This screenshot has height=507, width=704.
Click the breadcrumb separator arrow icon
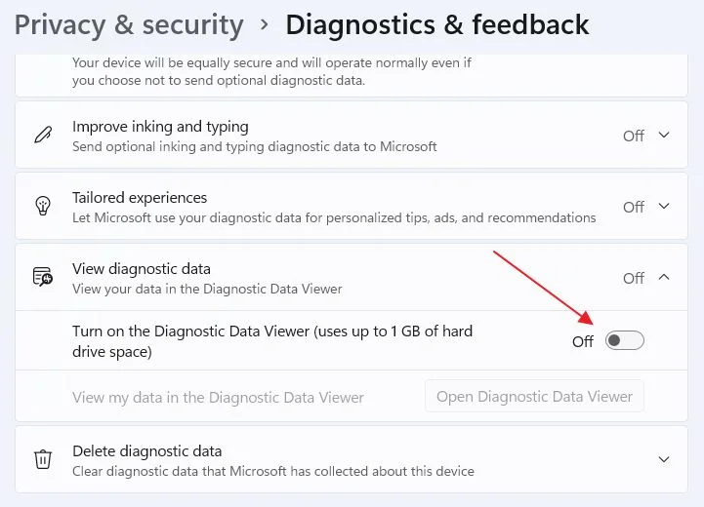[x=265, y=24]
